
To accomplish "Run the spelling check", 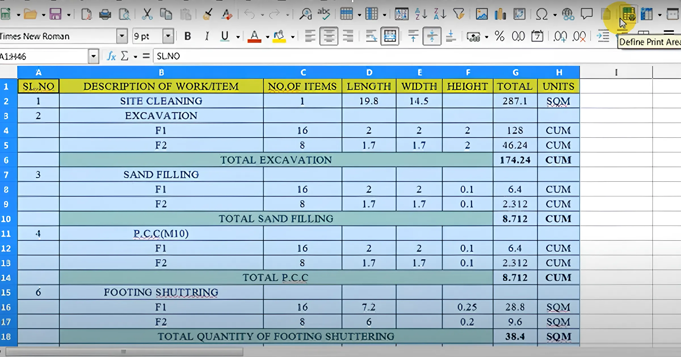I will point(324,13).
